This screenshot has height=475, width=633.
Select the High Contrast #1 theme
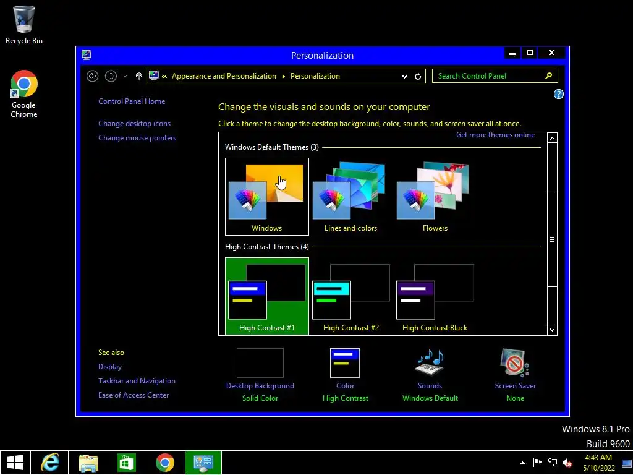(267, 296)
